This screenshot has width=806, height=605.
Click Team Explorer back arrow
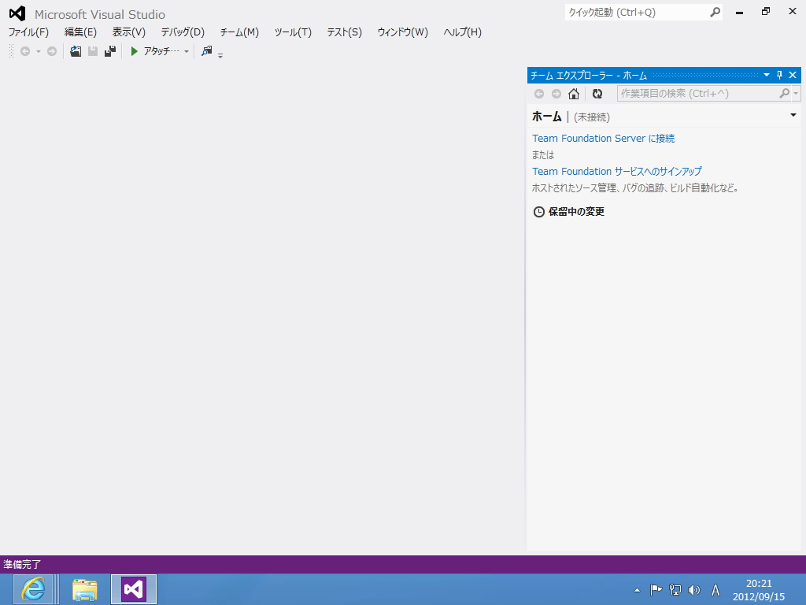click(539, 94)
